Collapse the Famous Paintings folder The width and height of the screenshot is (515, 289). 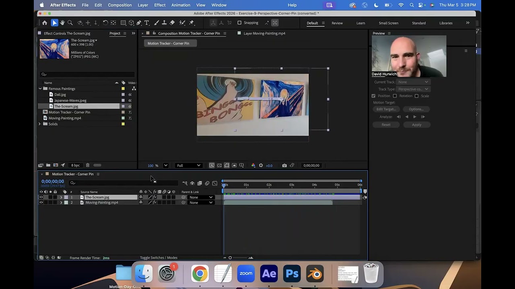coord(40,89)
